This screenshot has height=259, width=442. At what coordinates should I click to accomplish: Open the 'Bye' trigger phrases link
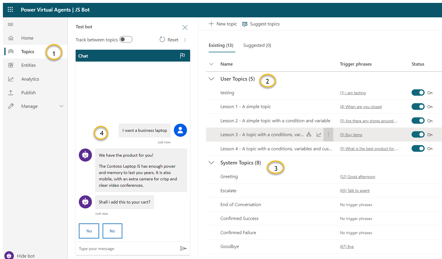click(347, 247)
